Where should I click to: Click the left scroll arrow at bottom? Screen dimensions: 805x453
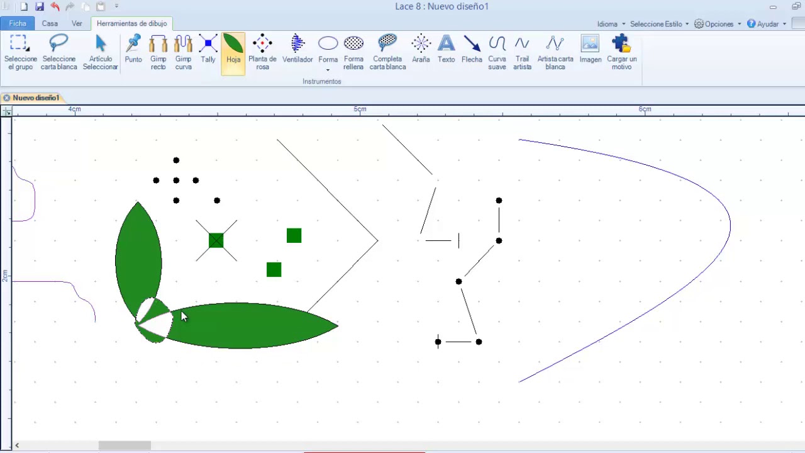[x=17, y=445]
